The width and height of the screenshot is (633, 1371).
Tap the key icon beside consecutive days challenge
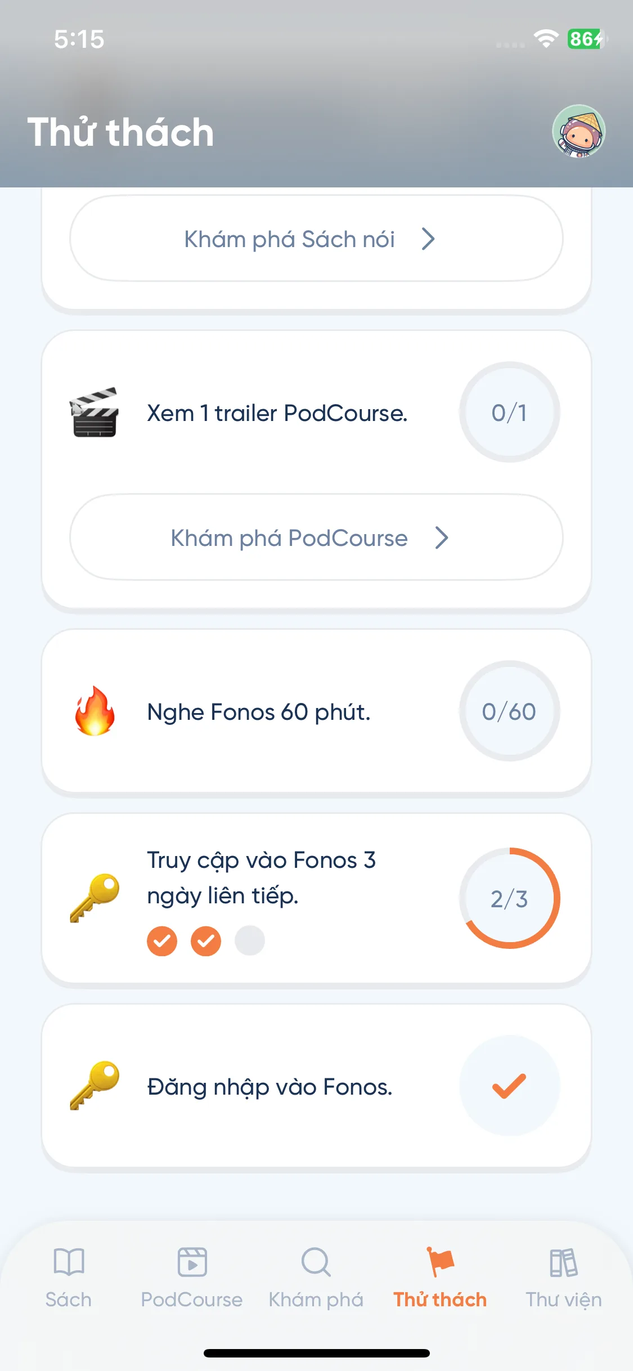coord(95,898)
